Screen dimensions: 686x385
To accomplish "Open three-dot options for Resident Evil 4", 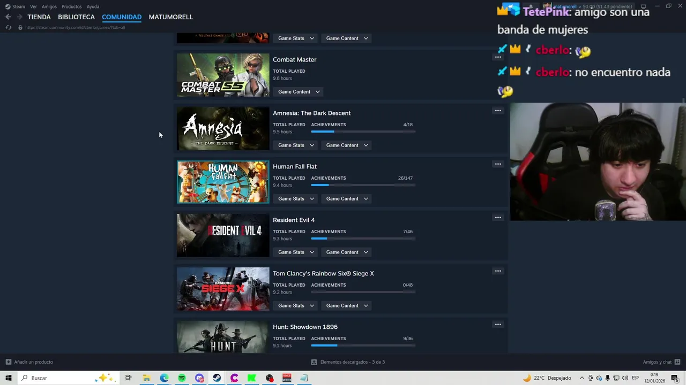I will pos(498,218).
